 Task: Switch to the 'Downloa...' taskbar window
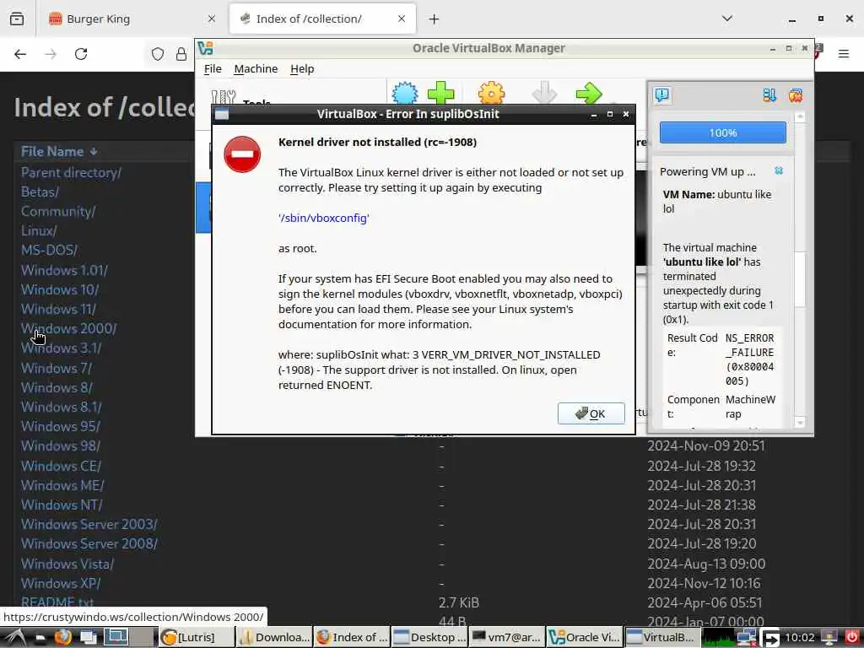pos(275,637)
